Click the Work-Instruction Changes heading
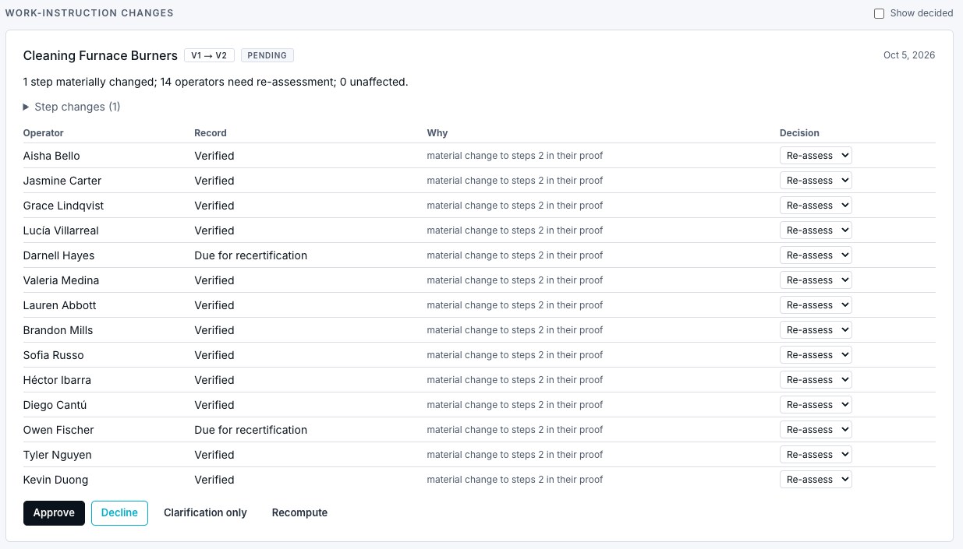 (90, 13)
